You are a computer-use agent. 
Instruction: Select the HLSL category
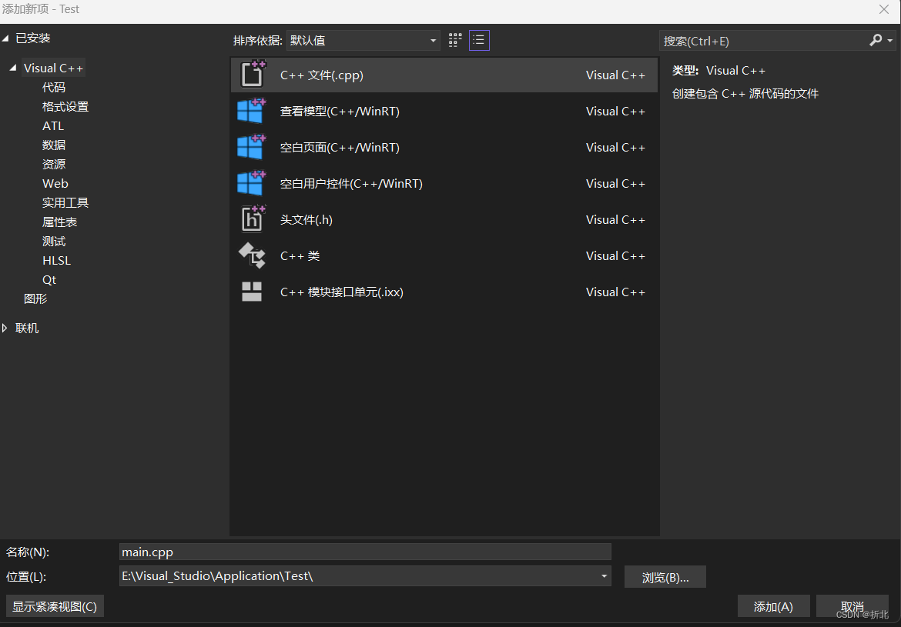[x=56, y=261]
